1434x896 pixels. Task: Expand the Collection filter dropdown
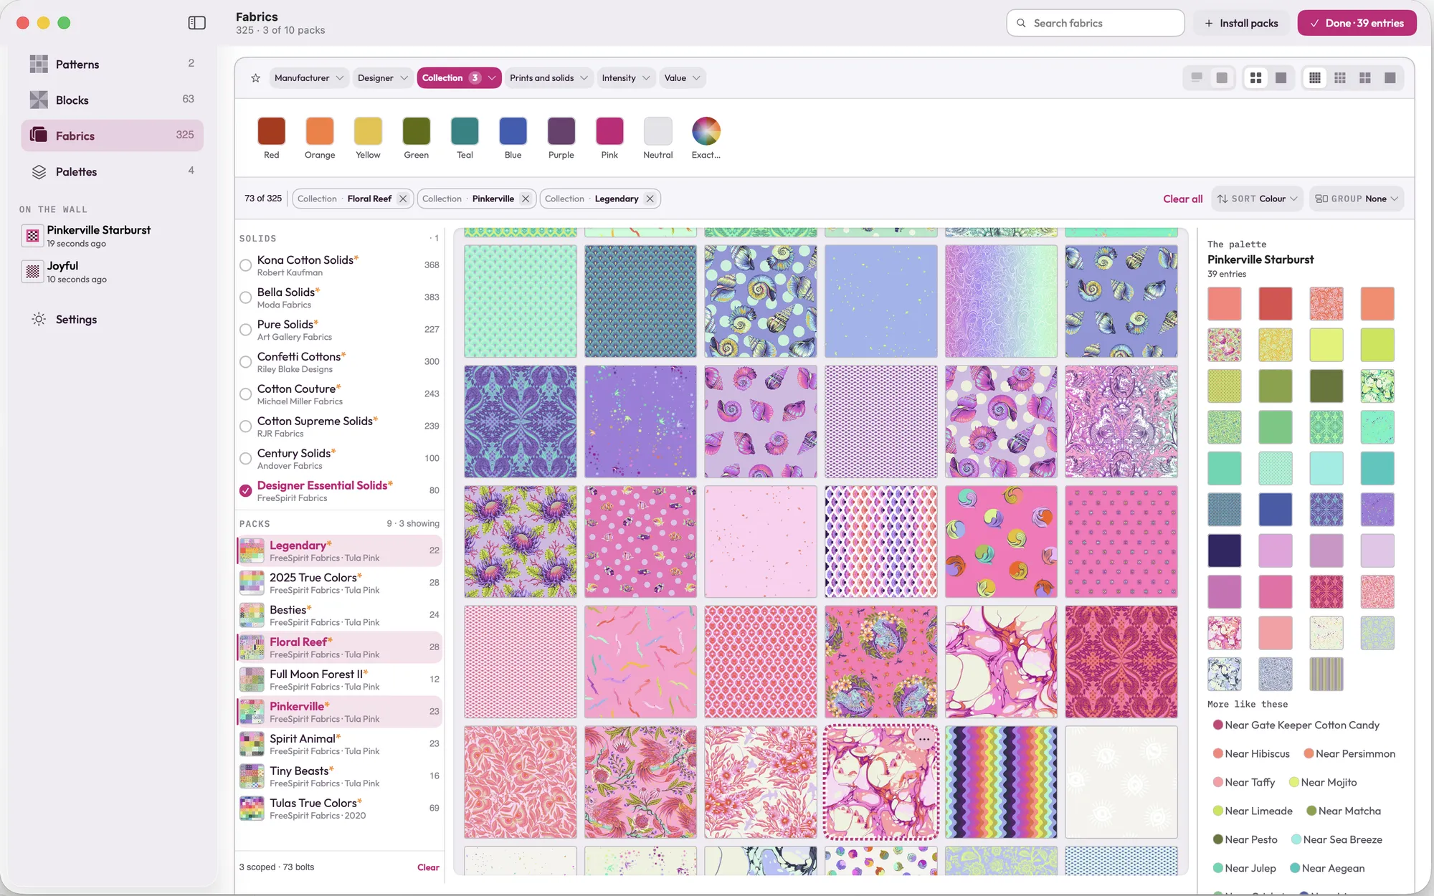point(459,78)
